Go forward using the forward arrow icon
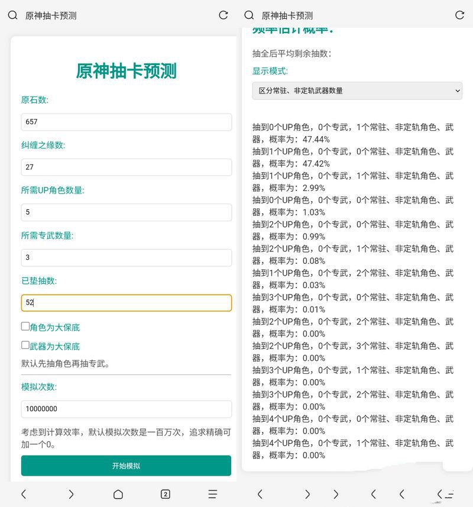The width and height of the screenshot is (473, 507). (x=70, y=493)
